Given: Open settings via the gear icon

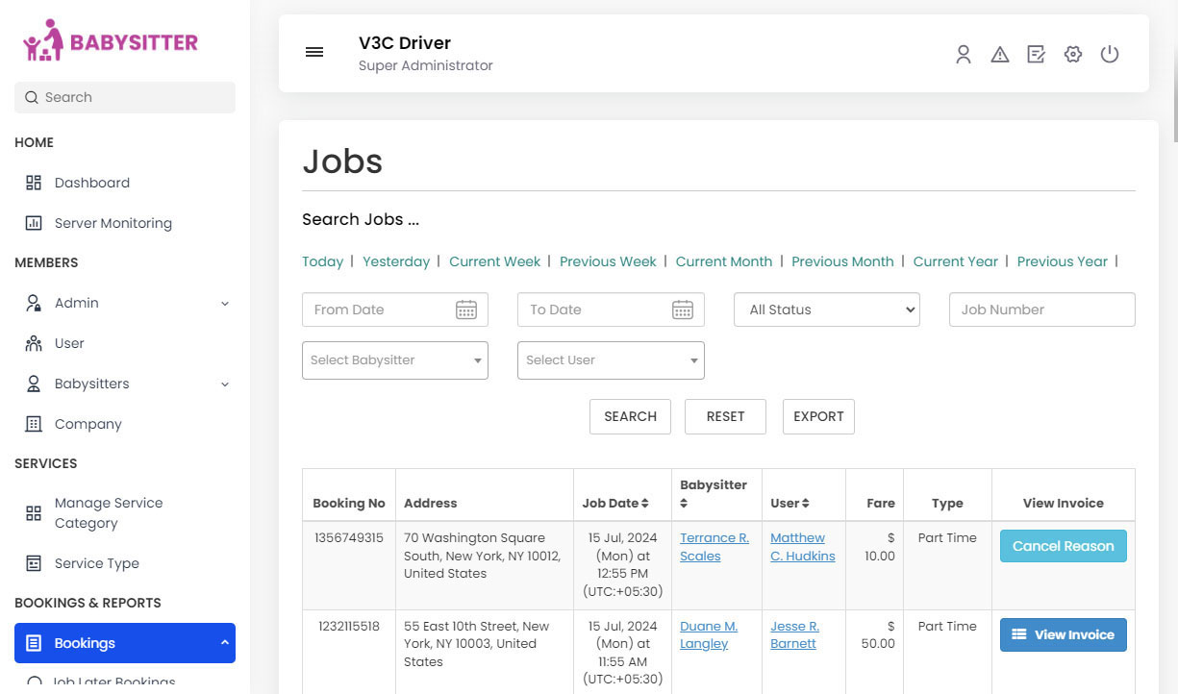Looking at the screenshot, I should pos(1072,54).
